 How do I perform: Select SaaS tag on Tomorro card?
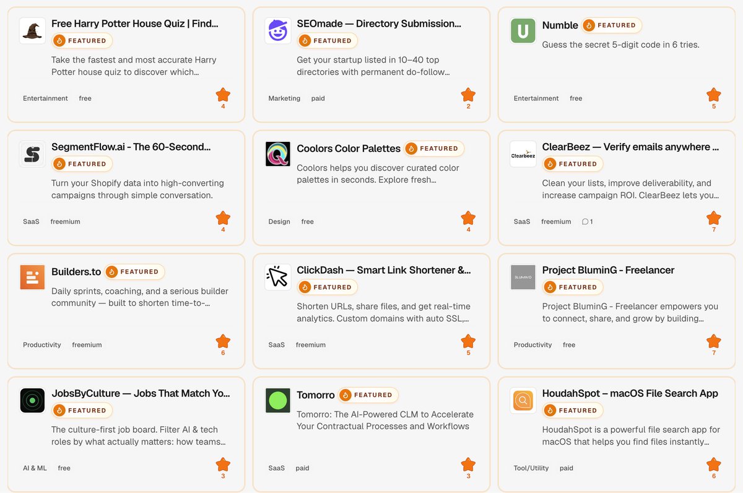click(276, 468)
